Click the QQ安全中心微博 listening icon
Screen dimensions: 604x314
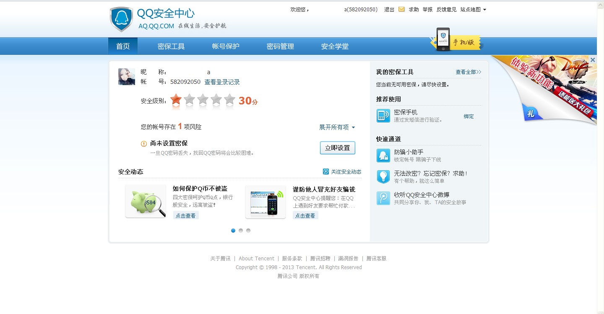[x=383, y=198]
